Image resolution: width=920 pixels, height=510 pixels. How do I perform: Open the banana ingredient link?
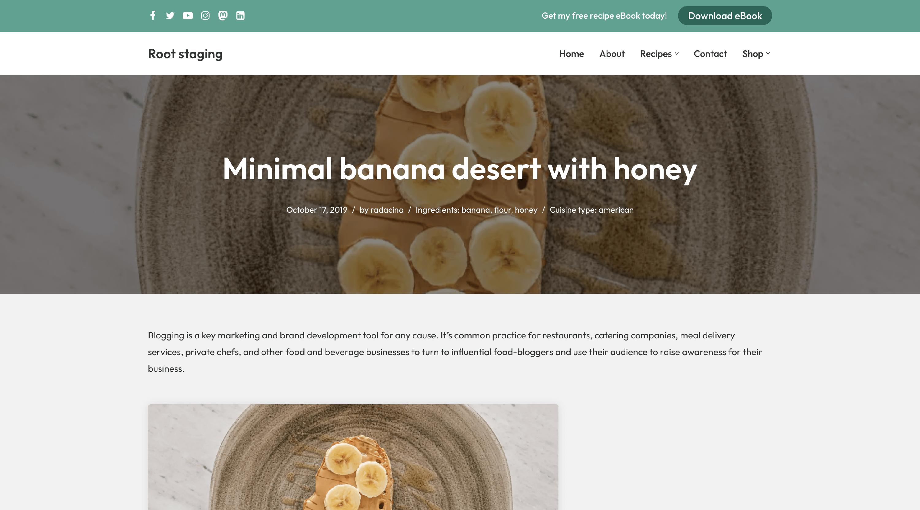click(x=476, y=210)
